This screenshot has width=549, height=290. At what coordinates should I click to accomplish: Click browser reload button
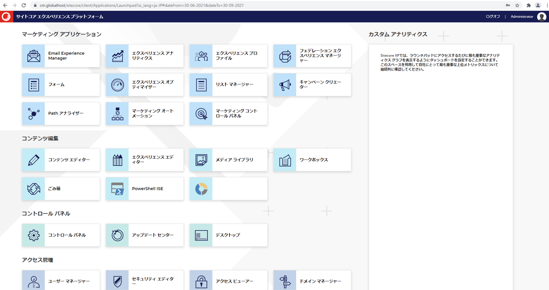click(x=23, y=5)
